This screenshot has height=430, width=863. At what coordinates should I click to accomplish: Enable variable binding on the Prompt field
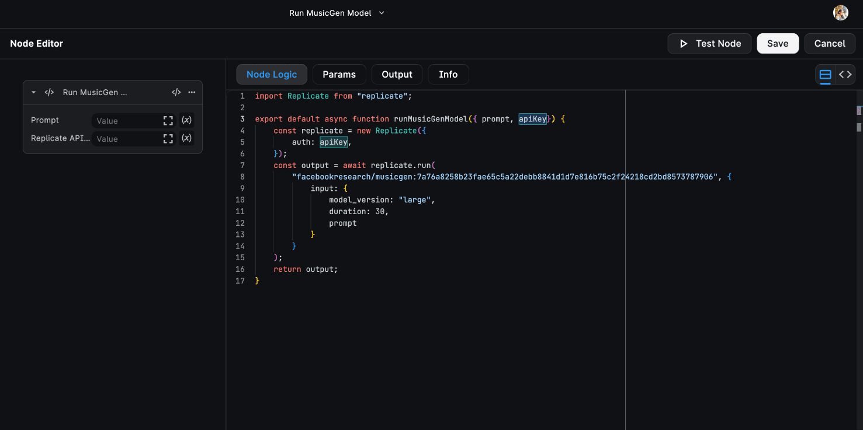tap(186, 120)
